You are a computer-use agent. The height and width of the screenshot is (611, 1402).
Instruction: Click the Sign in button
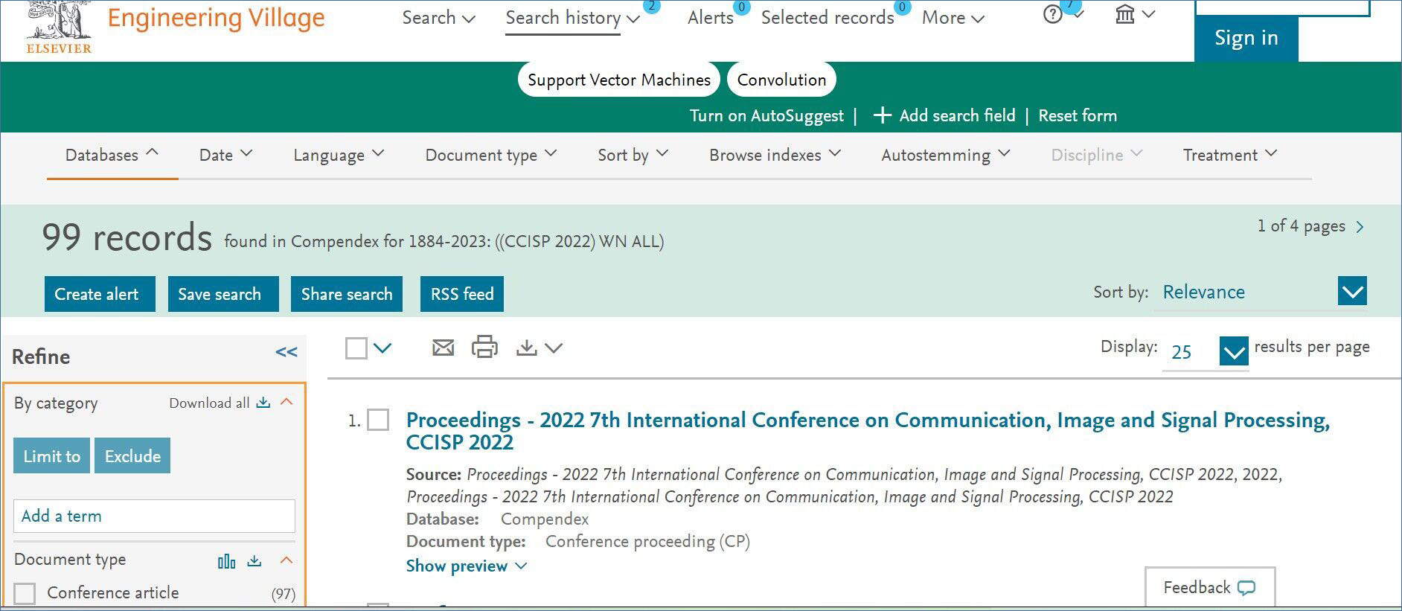1246,38
